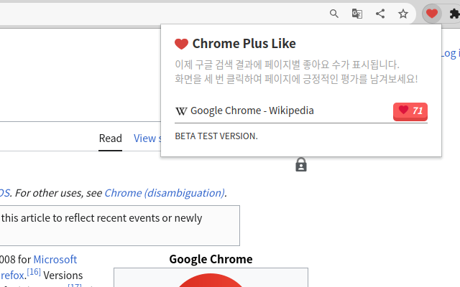The image size is (460, 287).
Task: Toggle the Chrome Plus Like heart extension icon
Action: coord(432,14)
